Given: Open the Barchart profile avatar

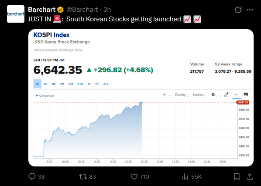Looking at the screenshot, I should pyautogui.click(x=16, y=14).
